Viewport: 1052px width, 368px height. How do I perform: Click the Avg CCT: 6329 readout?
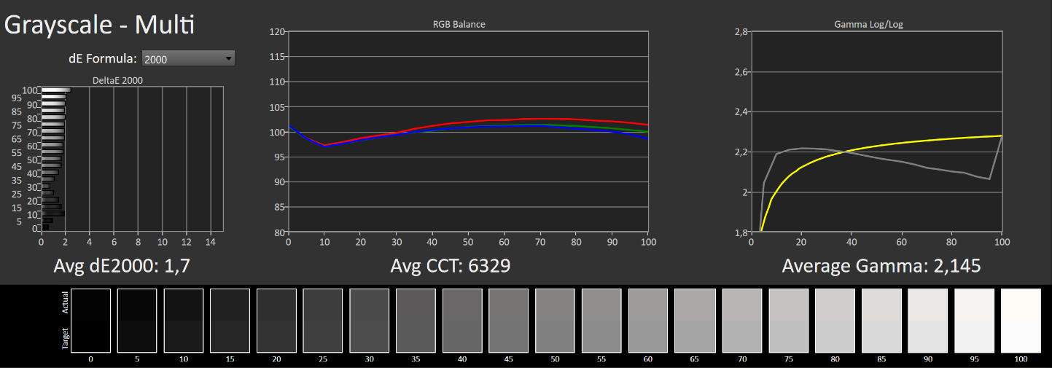click(x=450, y=266)
